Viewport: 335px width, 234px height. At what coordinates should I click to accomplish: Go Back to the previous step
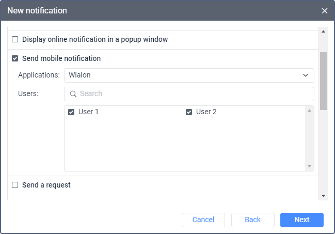coord(252,220)
